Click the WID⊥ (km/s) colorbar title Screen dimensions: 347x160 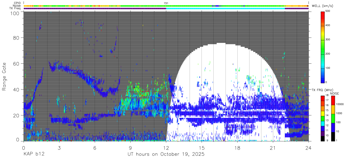pos(323,6)
